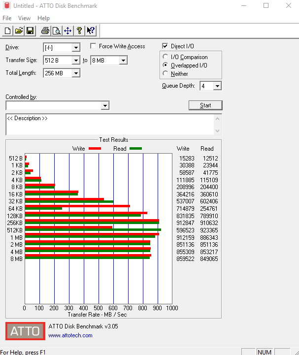Viewport: 299px width, 355px height.
Task: Click the 8 MB write value 859522
Action: [x=185, y=259]
